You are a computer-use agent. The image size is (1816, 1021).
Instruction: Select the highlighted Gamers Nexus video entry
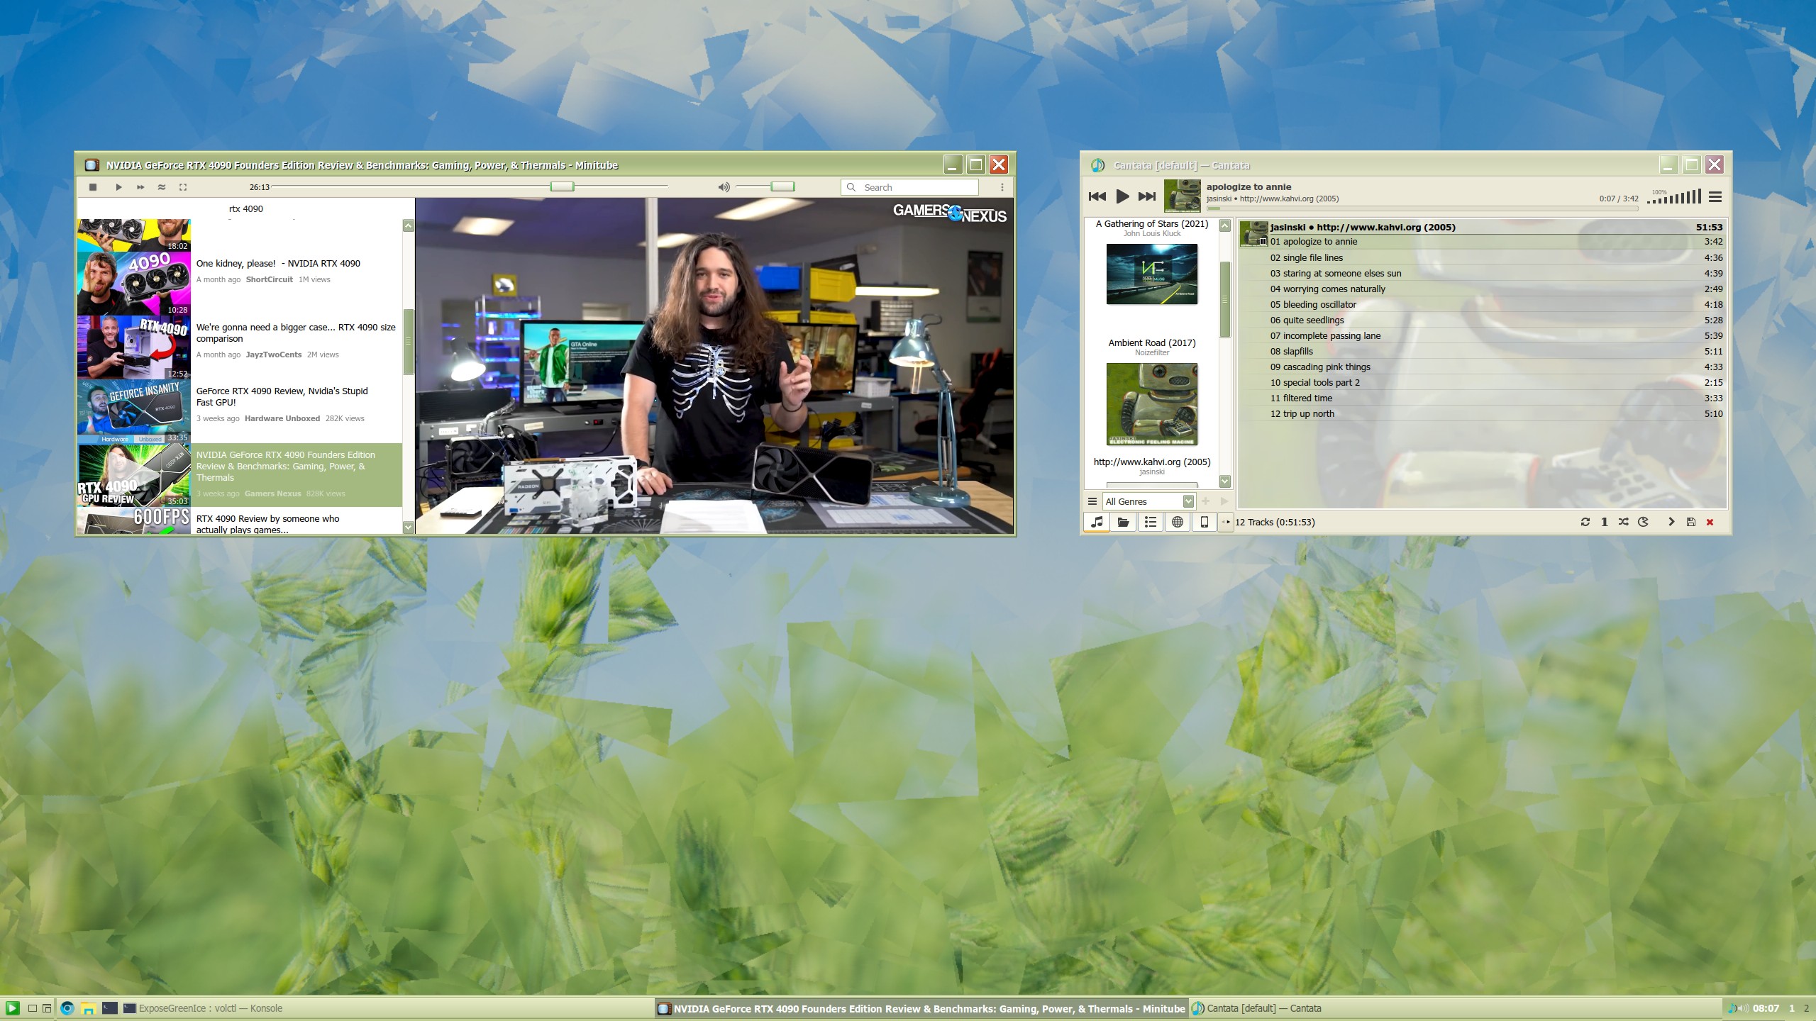tap(240, 475)
